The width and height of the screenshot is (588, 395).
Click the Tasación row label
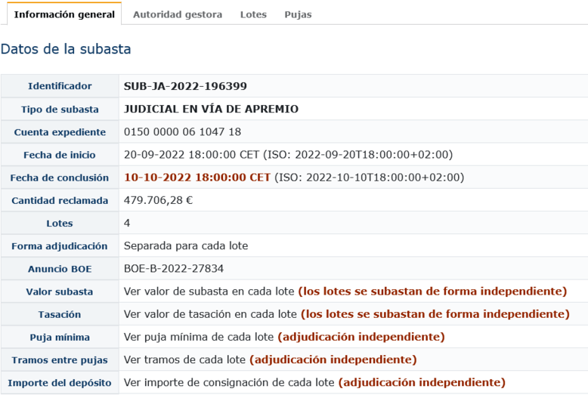point(60,314)
